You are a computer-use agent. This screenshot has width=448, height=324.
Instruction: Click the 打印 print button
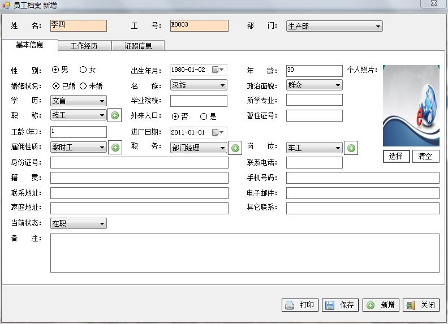(300, 305)
